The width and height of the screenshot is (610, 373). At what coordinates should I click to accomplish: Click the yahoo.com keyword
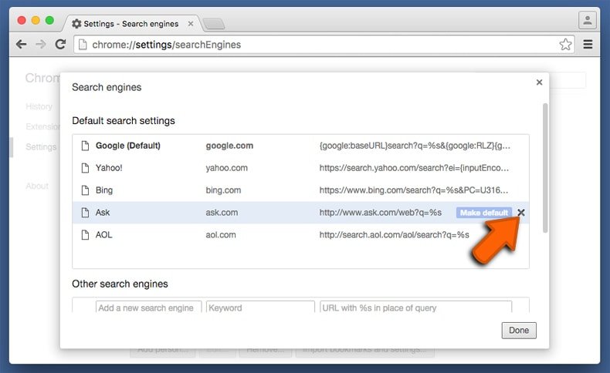pyautogui.click(x=227, y=168)
